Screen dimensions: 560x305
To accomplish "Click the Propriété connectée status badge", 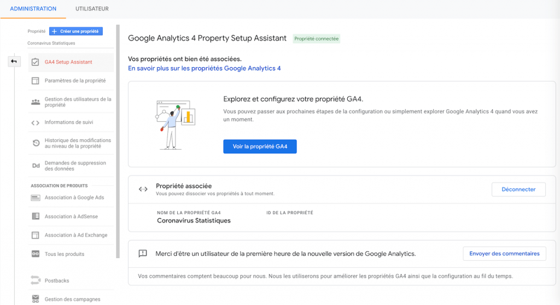I will click(x=317, y=39).
